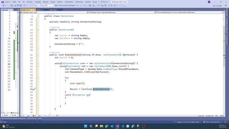Screen dimensions: 229x129
Task: Click the references codelens above DataAccess constructor
Action: click(54, 27)
